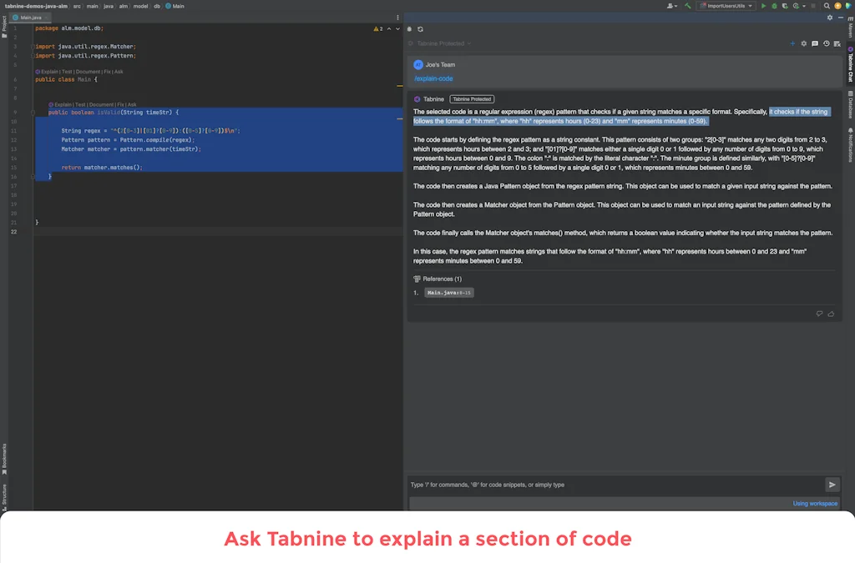The image size is (855, 563).
Task: Open Search Everywhere with the magnifier icon
Action: [827, 7]
